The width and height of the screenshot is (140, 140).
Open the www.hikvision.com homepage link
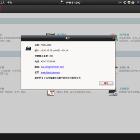pyautogui.click(x=50, y=72)
